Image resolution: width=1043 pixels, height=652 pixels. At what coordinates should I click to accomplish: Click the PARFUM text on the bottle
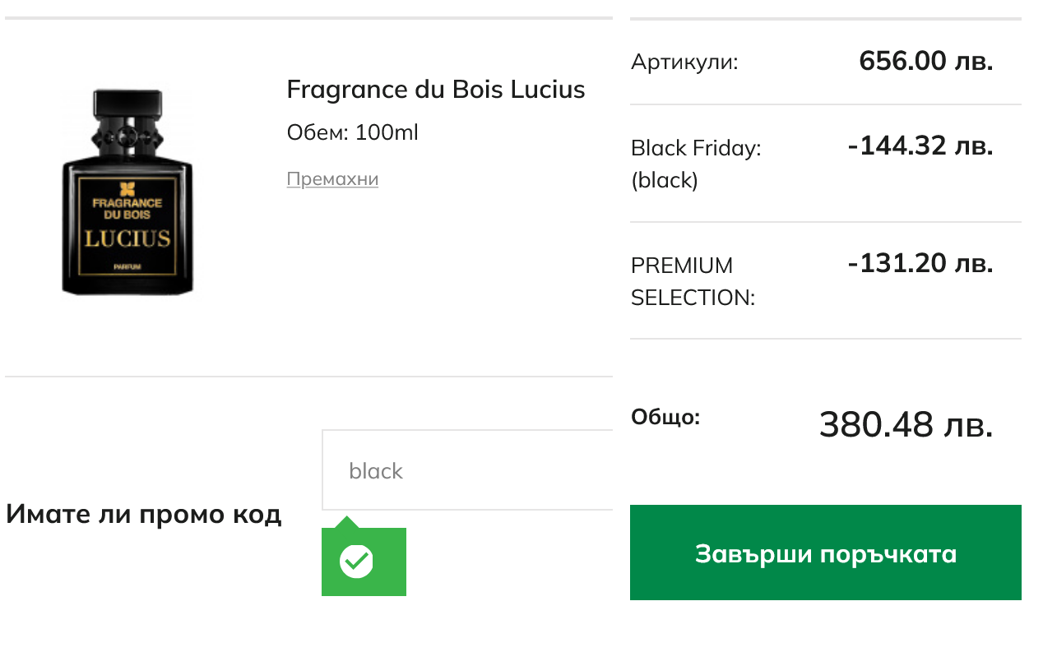[127, 268]
